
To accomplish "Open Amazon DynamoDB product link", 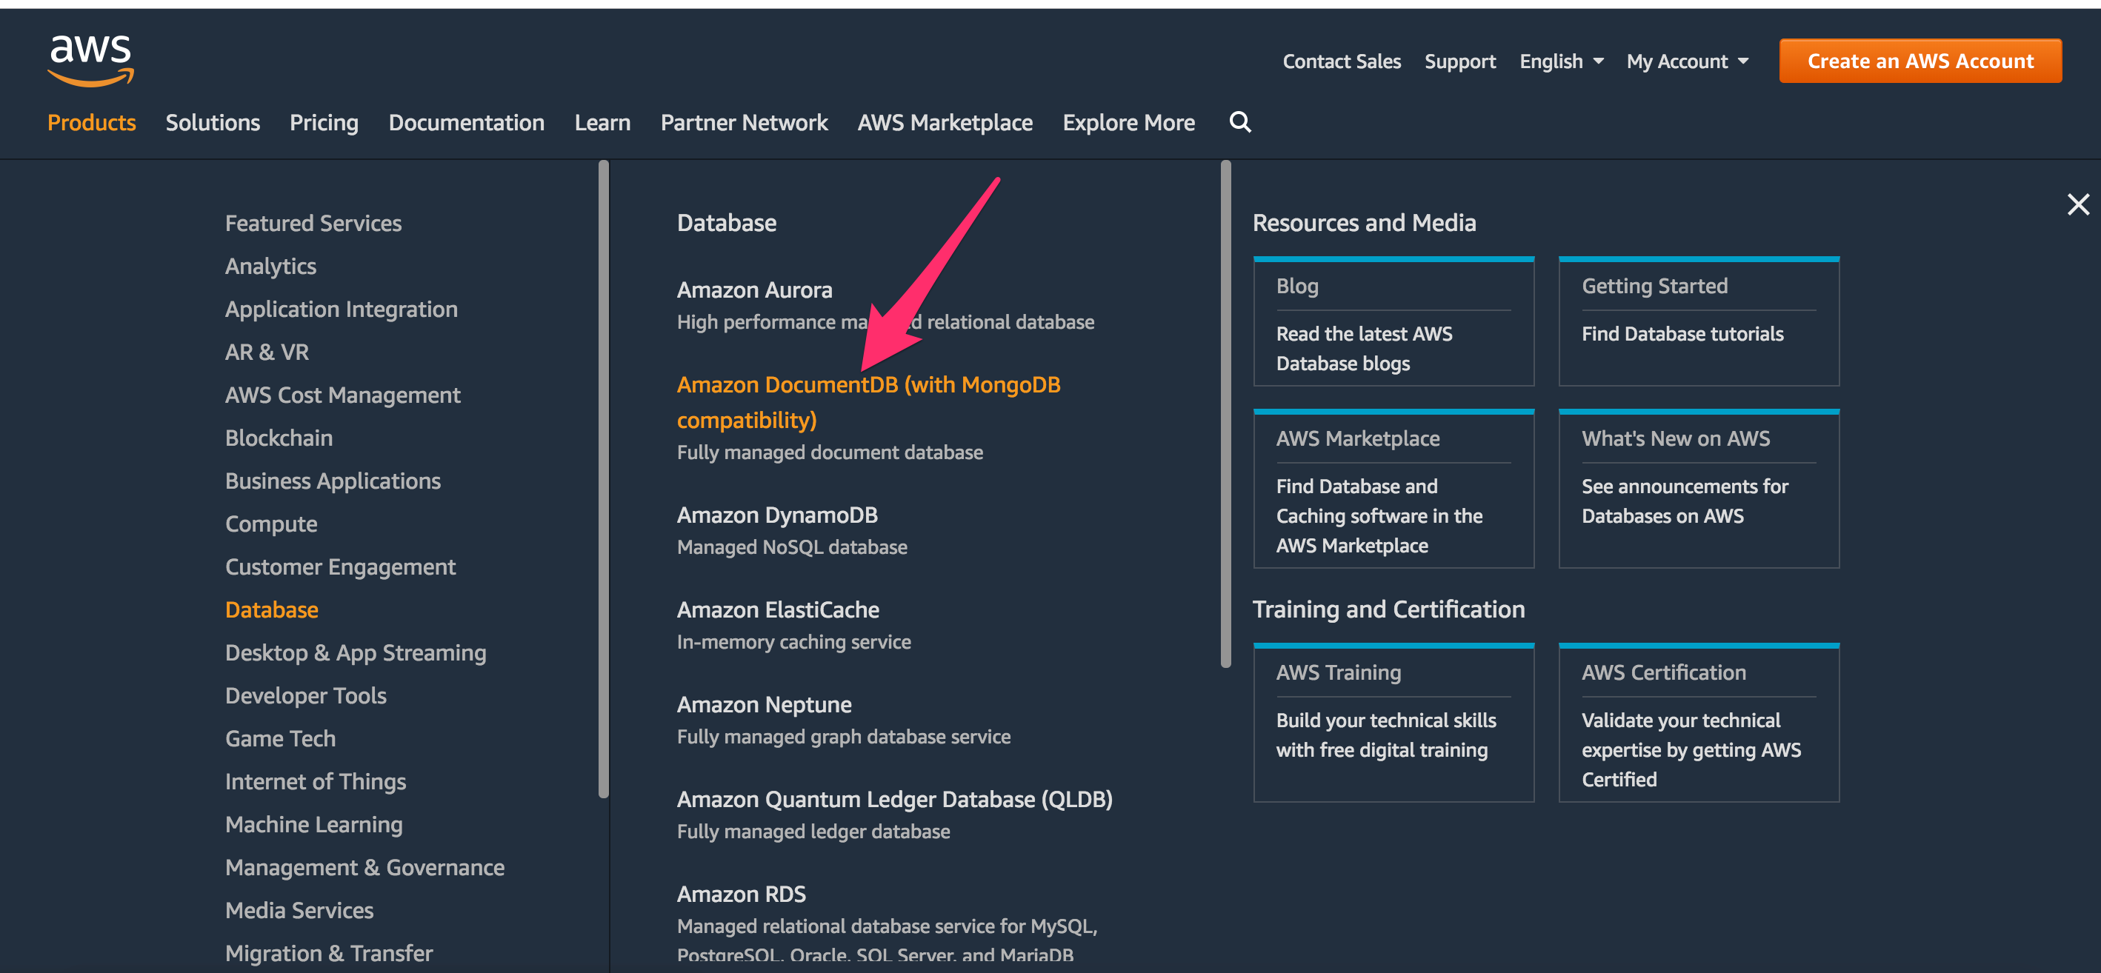I will click(x=777, y=515).
